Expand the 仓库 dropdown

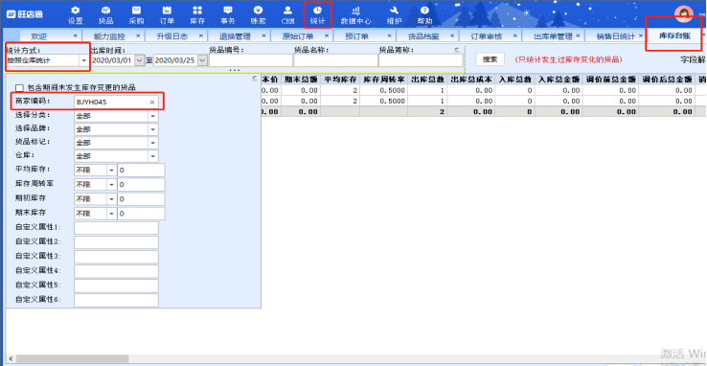[x=153, y=156]
